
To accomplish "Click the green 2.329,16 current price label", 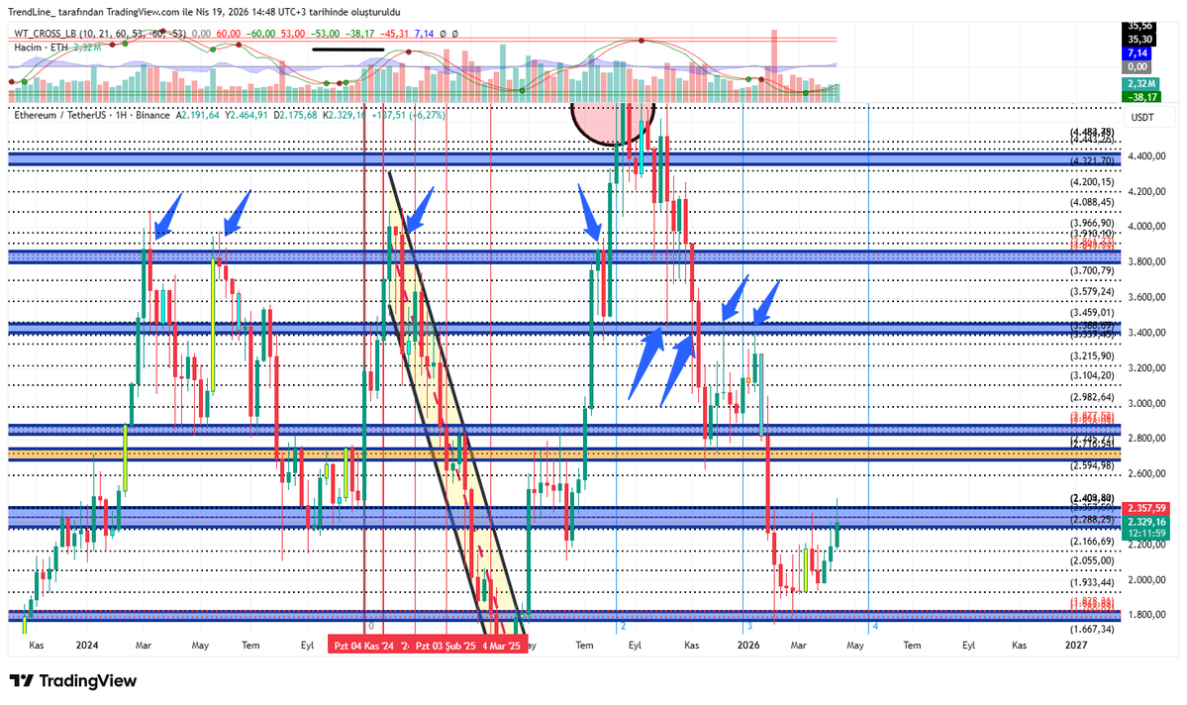I will tap(1146, 523).
